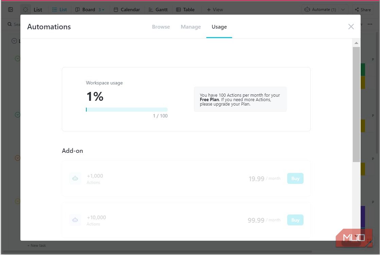
Task: Add a view with + View
Action: click(x=215, y=10)
